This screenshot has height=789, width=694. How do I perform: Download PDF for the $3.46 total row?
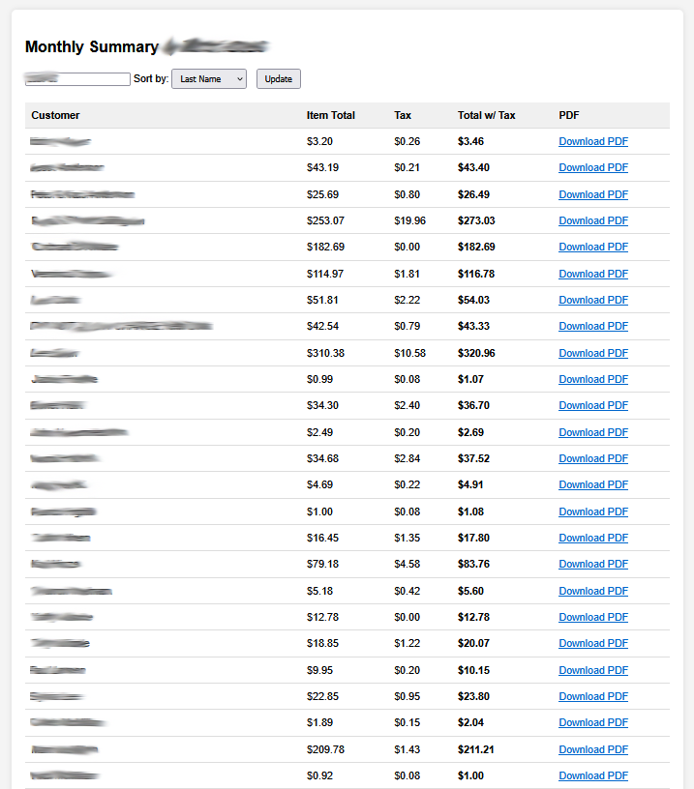593,141
